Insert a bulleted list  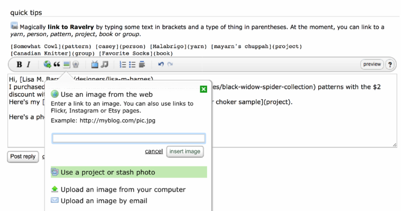133,64
